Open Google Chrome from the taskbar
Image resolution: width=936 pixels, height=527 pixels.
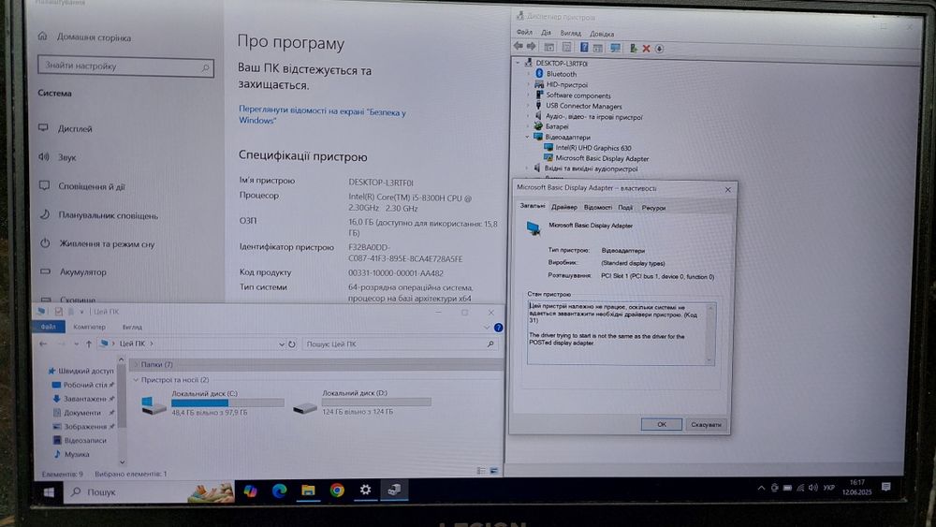[x=337, y=490]
